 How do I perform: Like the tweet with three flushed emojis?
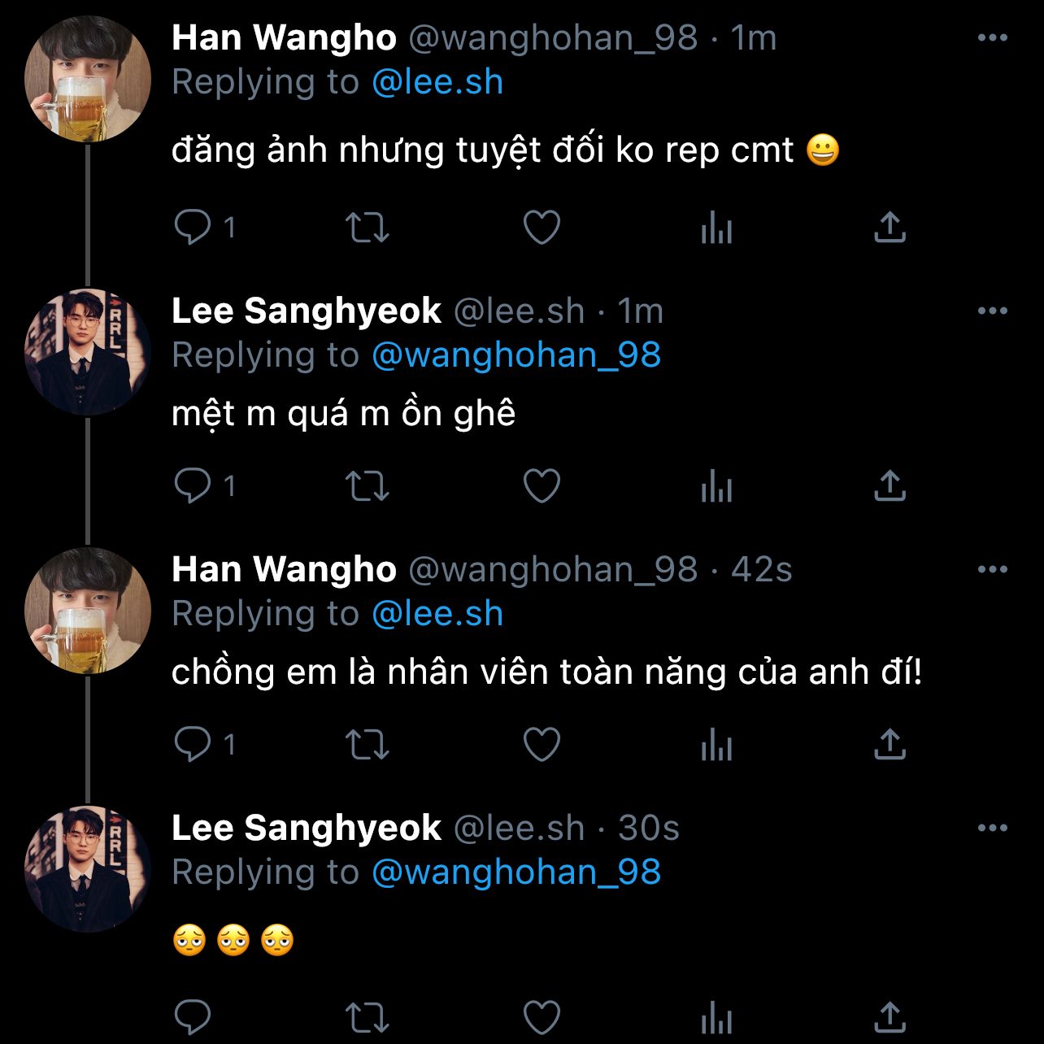coord(542,1017)
